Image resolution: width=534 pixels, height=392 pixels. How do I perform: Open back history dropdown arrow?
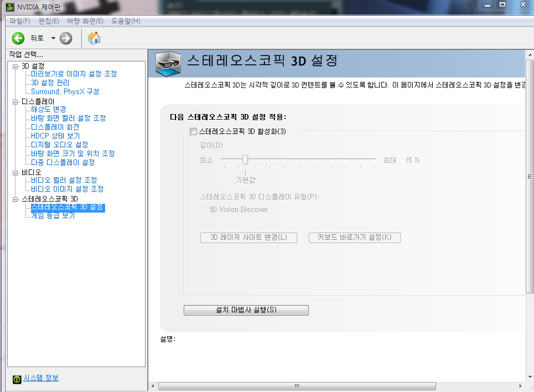[x=53, y=38]
